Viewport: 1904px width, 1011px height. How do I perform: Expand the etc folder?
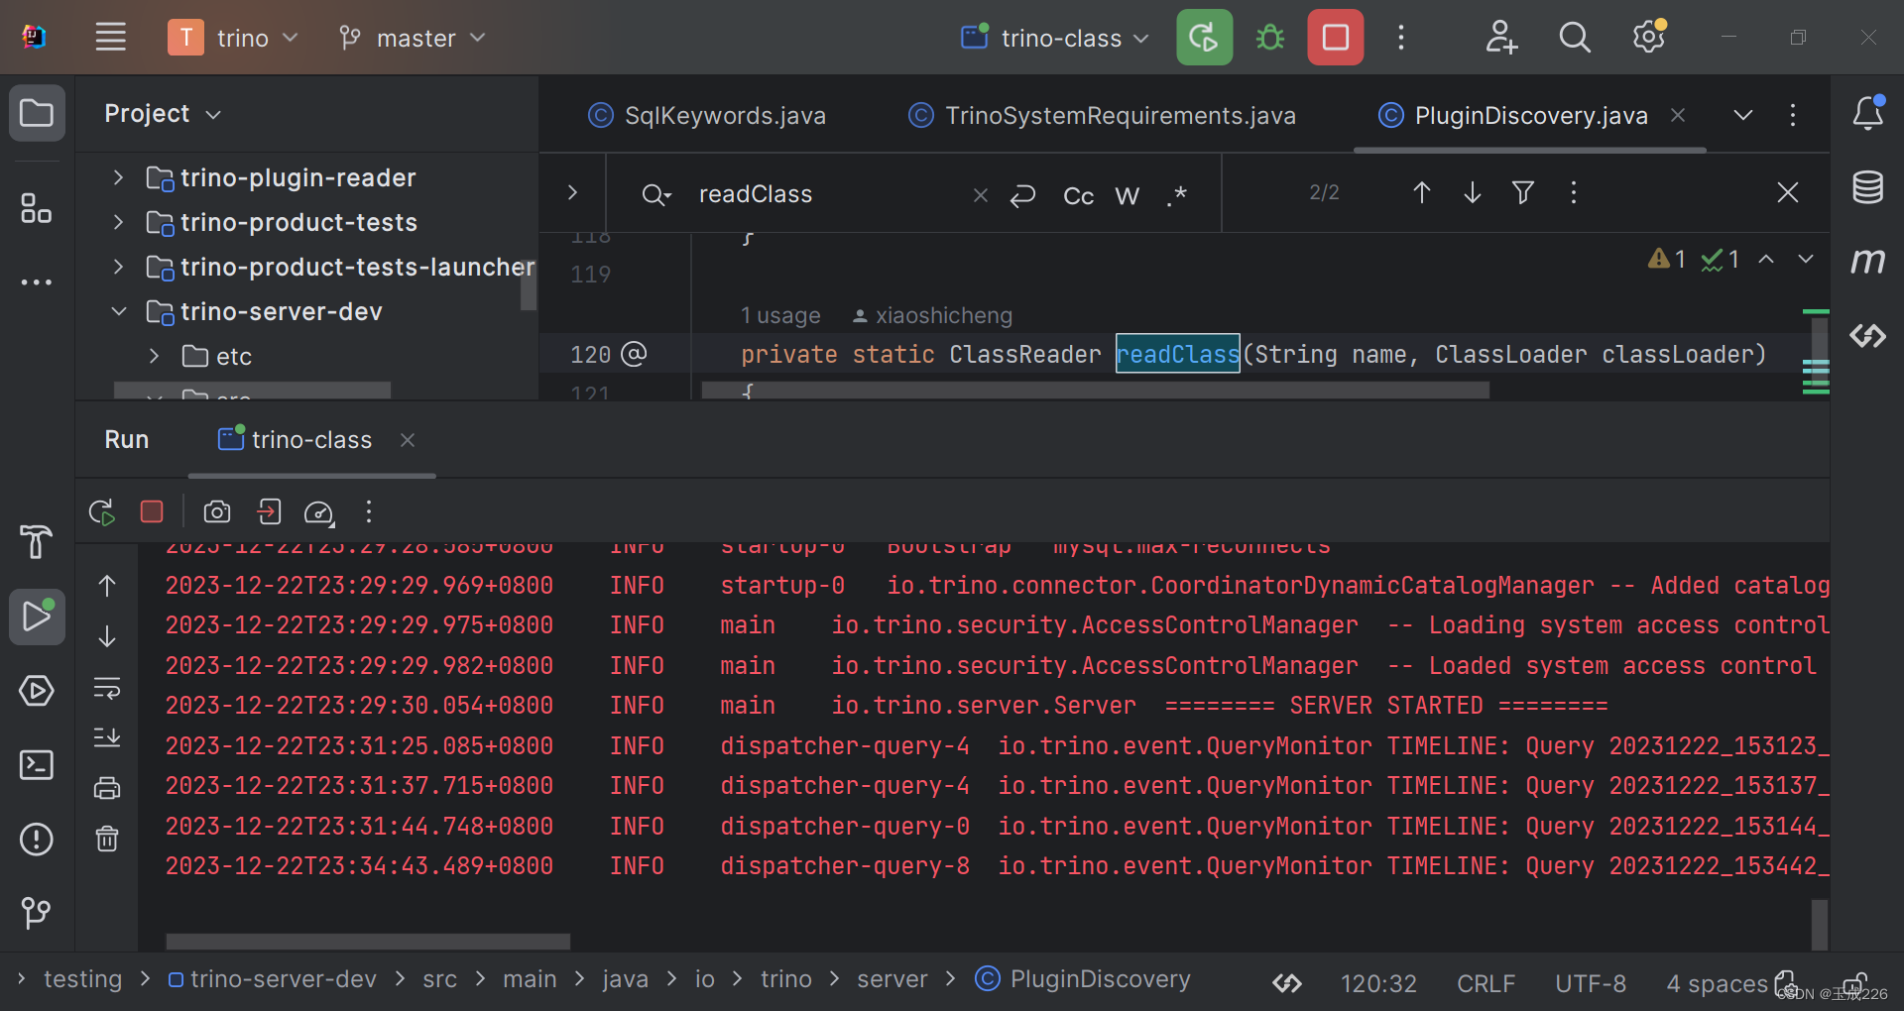coord(154,356)
